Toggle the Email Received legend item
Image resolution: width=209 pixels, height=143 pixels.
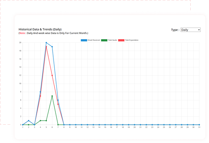[90, 40]
